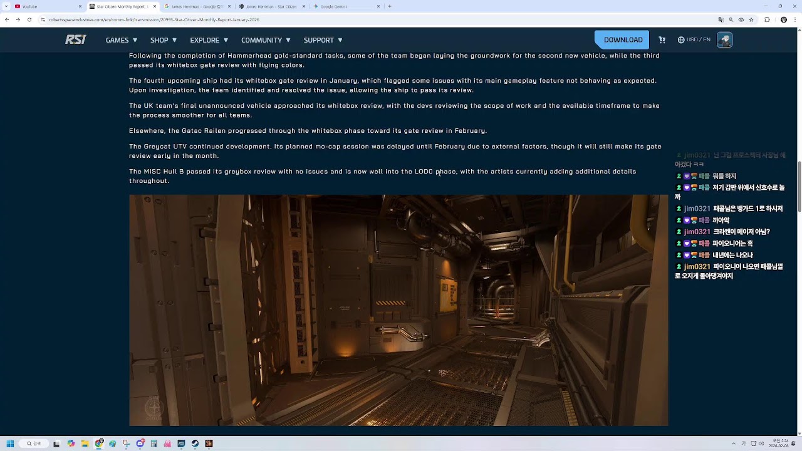This screenshot has width=802, height=451.
Task: Switch to the James Herriman Google search tab
Action: click(x=196, y=6)
